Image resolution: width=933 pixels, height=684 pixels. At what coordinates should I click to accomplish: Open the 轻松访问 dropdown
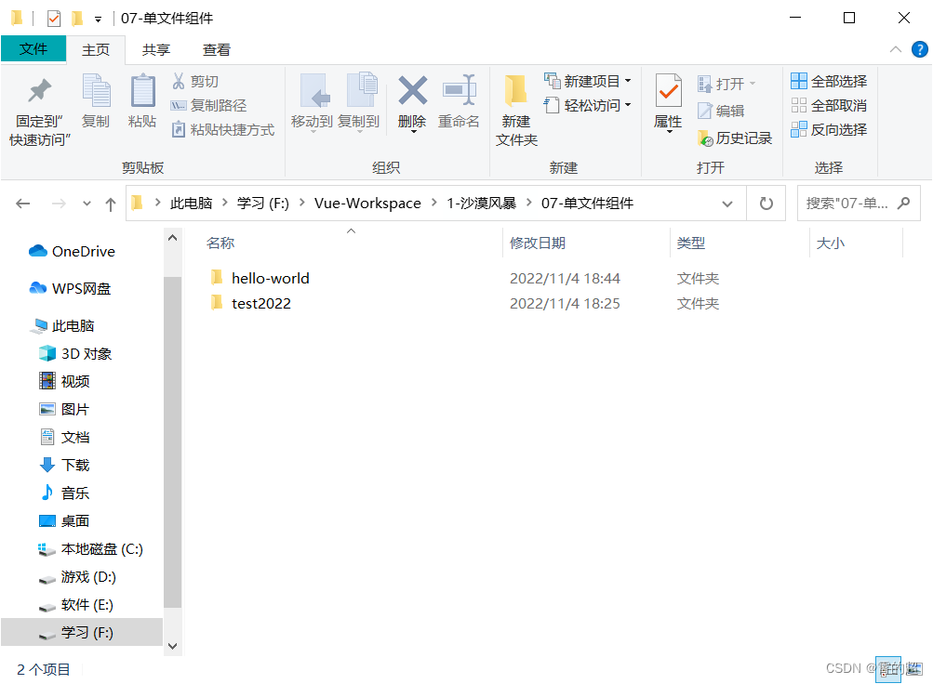pos(587,106)
